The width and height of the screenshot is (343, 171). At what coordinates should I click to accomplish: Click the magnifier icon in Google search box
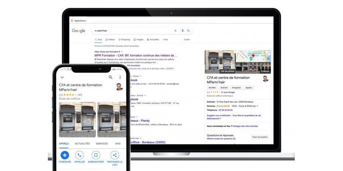(188, 31)
